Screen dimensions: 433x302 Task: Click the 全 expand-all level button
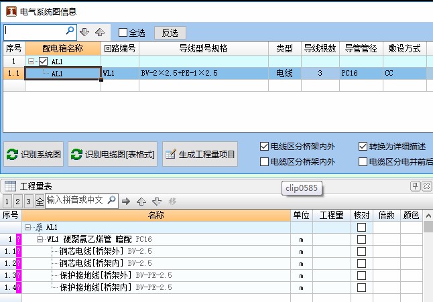40,201
